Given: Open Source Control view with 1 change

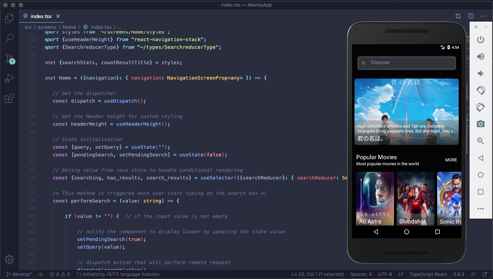Looking at the screenshot, I should click(x=9, y=58).
